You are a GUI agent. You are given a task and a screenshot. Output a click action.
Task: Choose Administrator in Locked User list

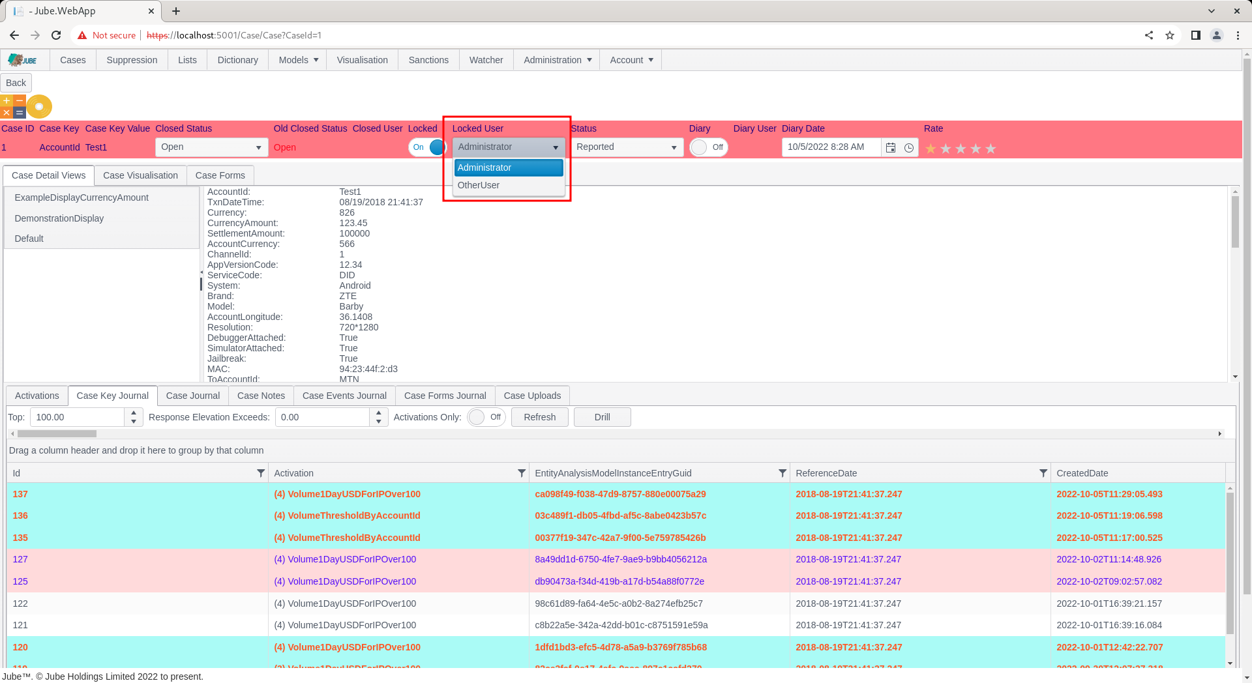click(x=509, y=167)
